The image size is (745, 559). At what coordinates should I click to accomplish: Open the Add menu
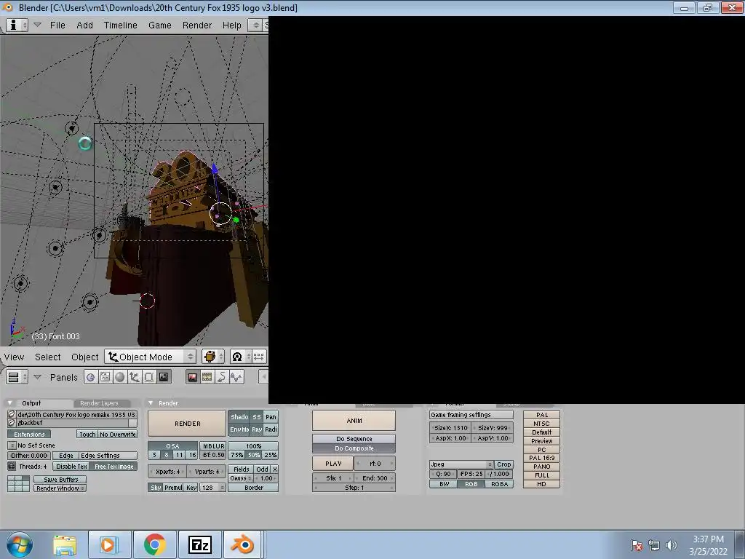(84, 25)
